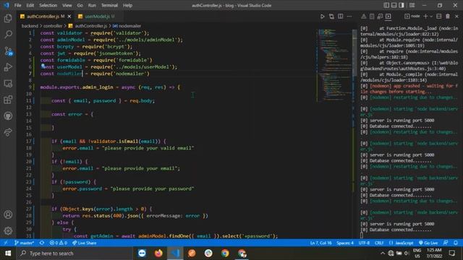Switch to the userModel.js tab

[x=97, y=17]
